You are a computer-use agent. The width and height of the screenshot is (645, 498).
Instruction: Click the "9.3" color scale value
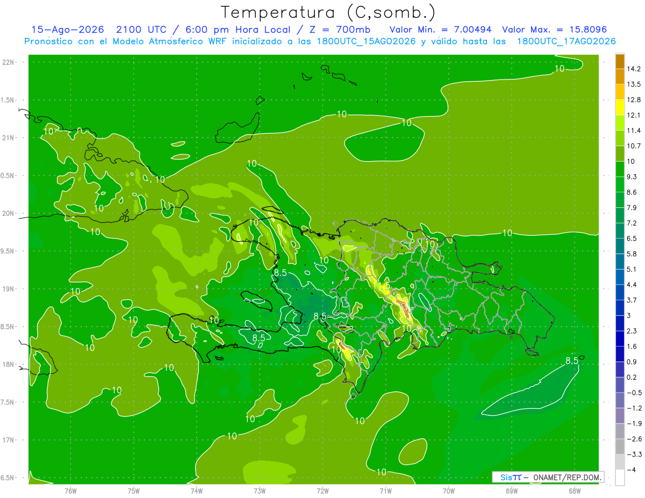[632, 177]
